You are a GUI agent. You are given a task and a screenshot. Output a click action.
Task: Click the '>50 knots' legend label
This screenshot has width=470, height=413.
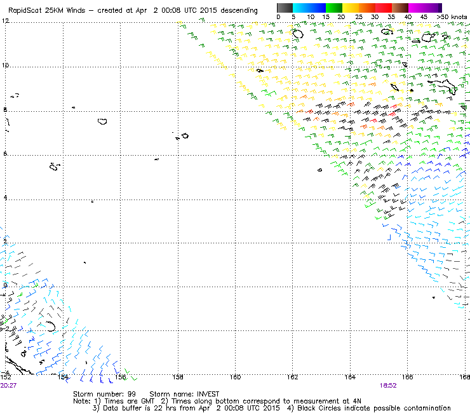pos(452,17)
